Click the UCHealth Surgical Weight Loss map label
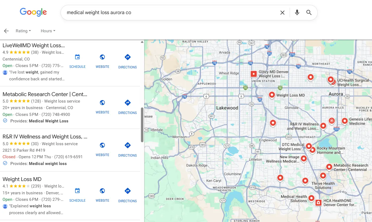 [353, 83]
